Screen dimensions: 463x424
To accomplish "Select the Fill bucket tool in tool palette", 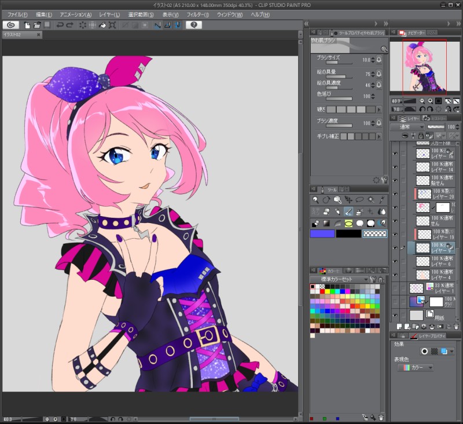I will tap(315, 223).
